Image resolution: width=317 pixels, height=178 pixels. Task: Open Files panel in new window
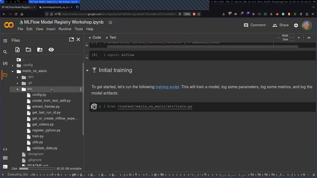tap(71, 40)
